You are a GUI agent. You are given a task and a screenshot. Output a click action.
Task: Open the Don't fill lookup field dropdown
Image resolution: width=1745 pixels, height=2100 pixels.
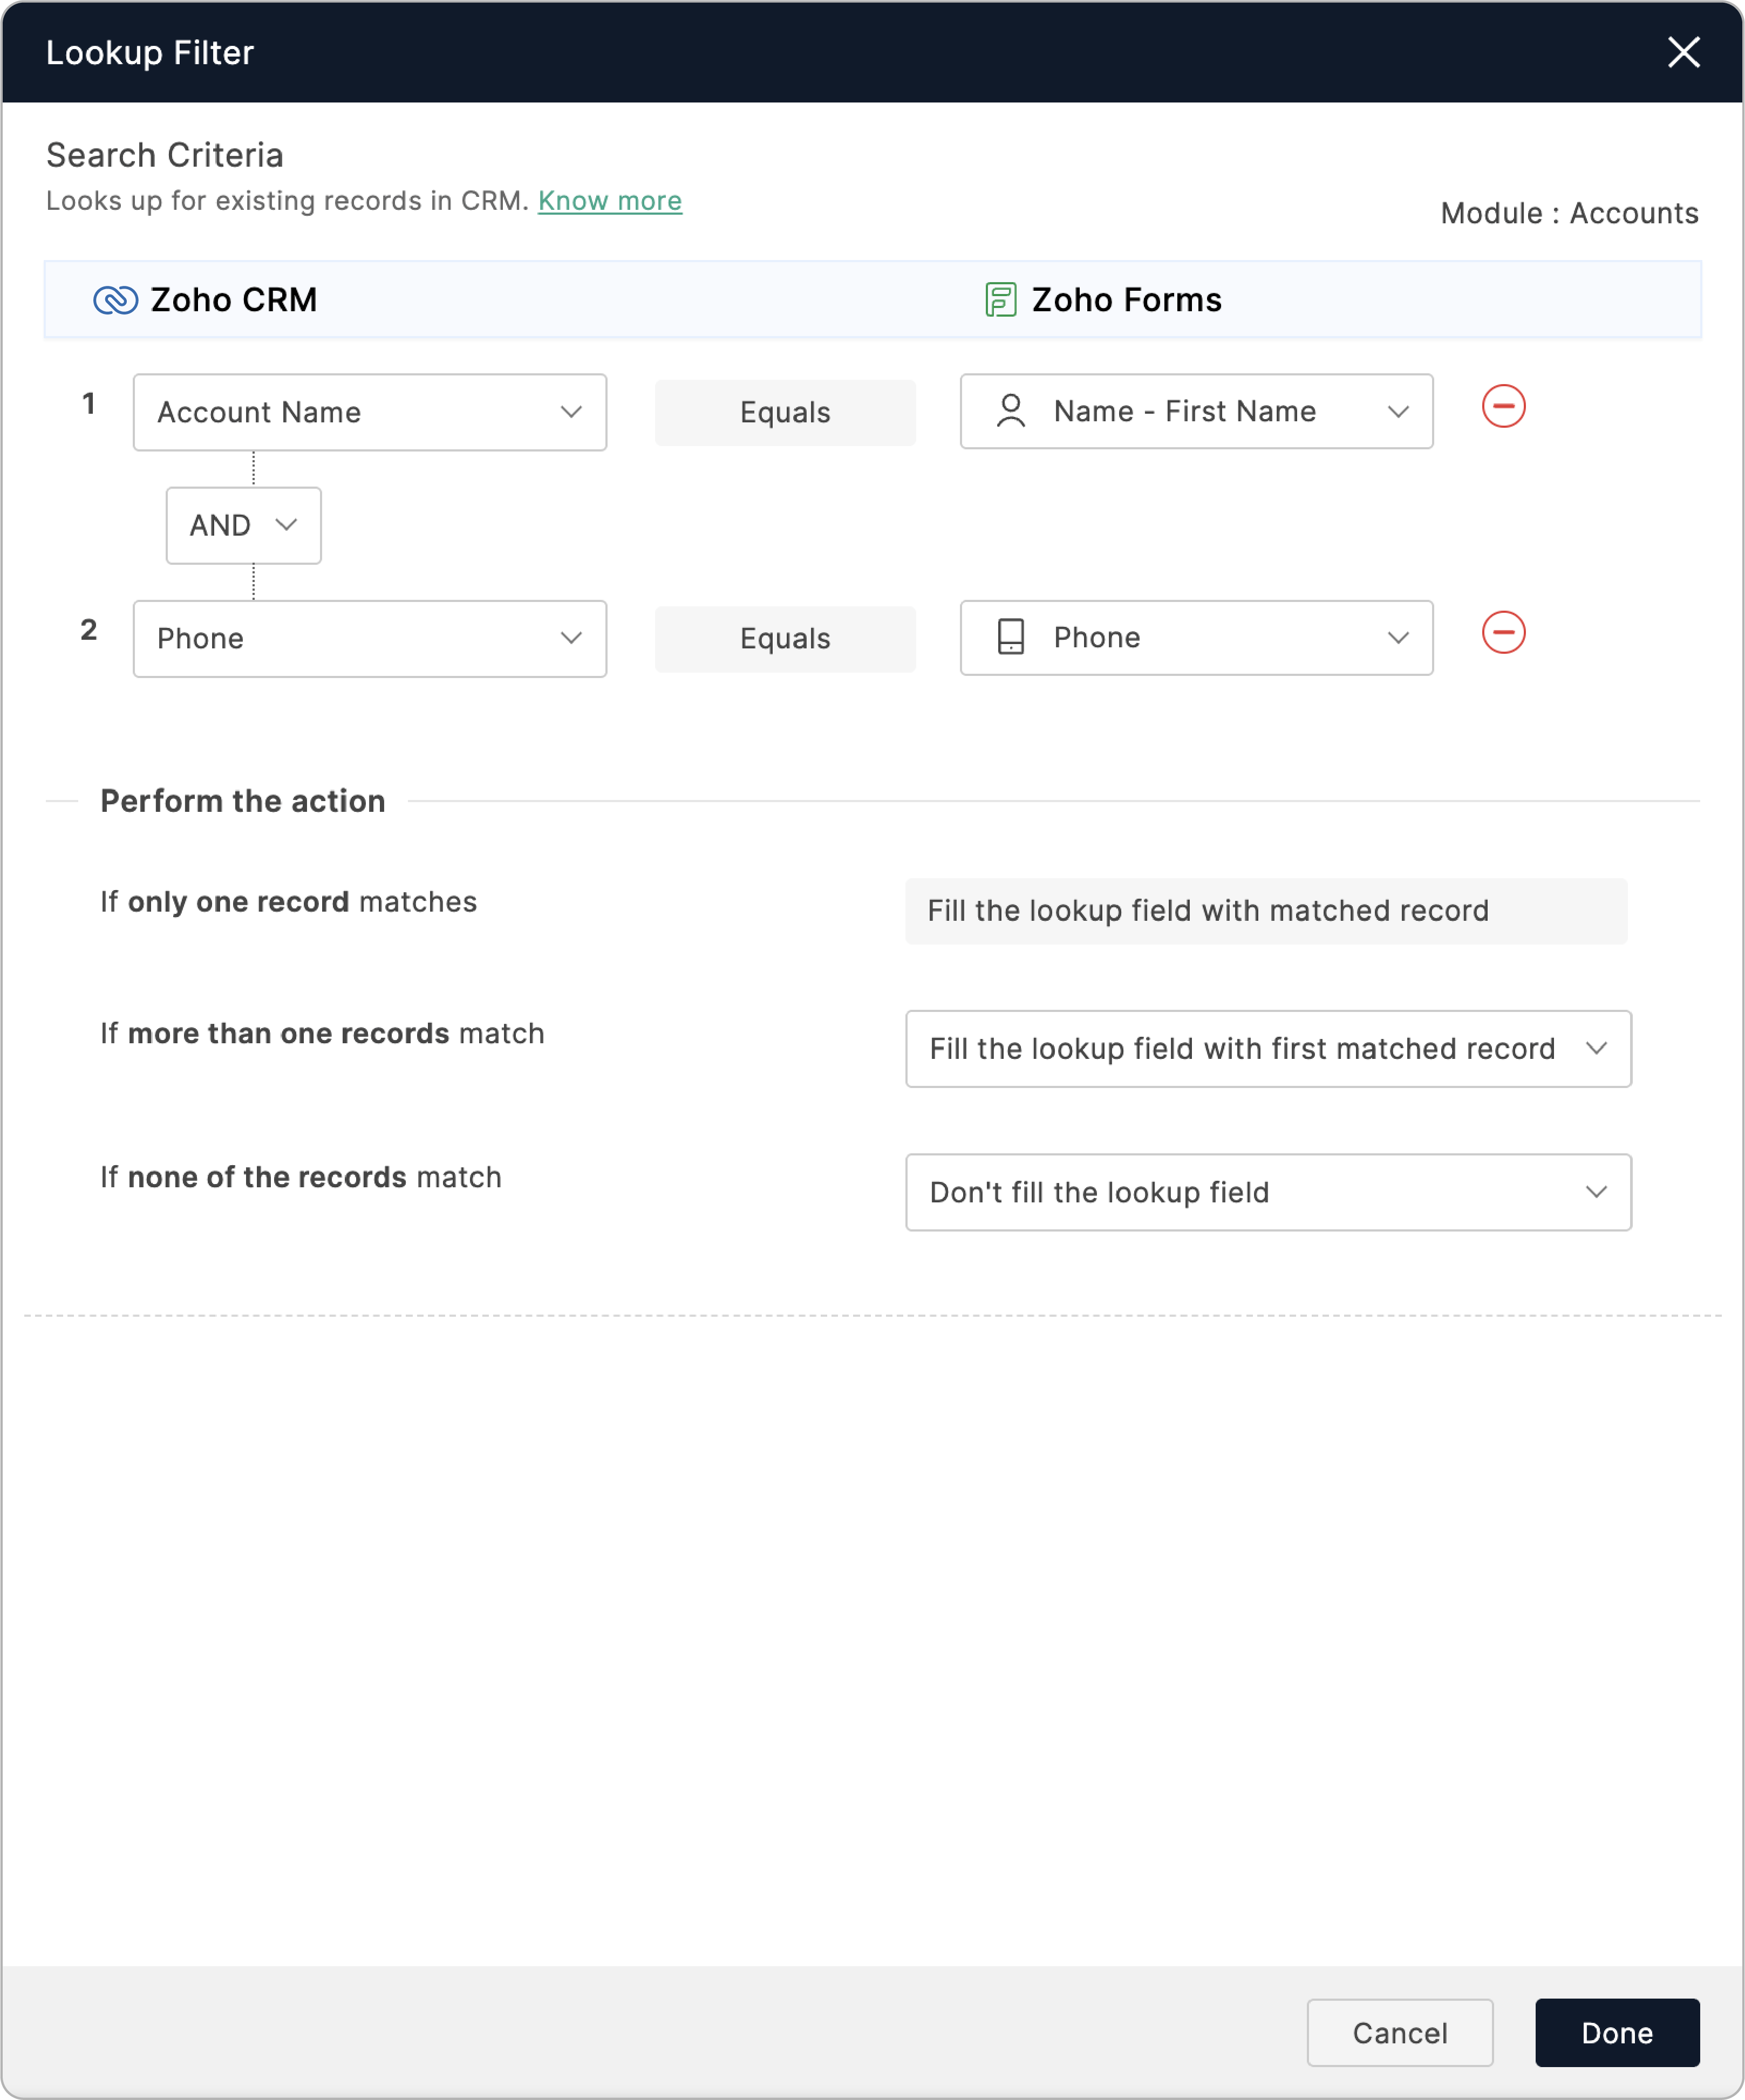pos(1267,1192)
